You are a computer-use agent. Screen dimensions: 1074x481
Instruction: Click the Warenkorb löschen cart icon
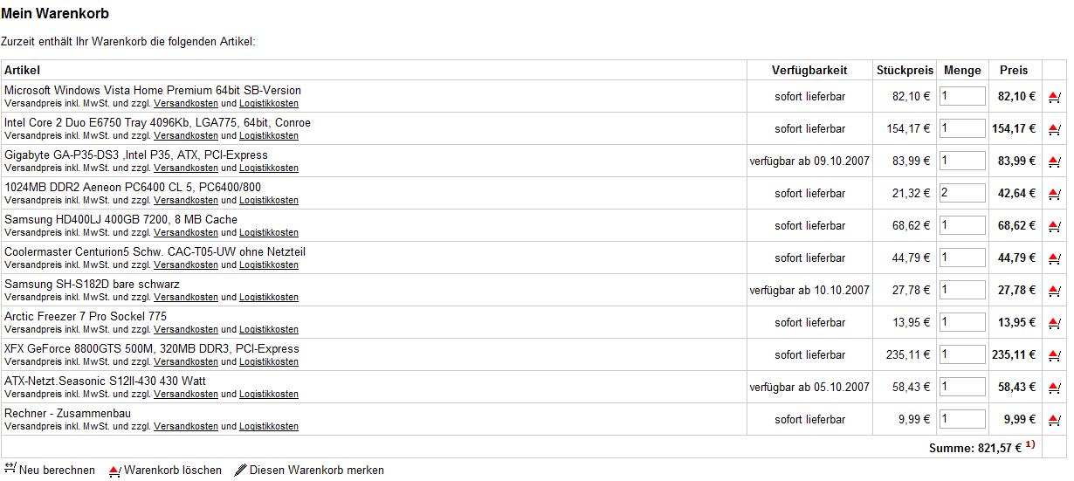click(114, 471)
